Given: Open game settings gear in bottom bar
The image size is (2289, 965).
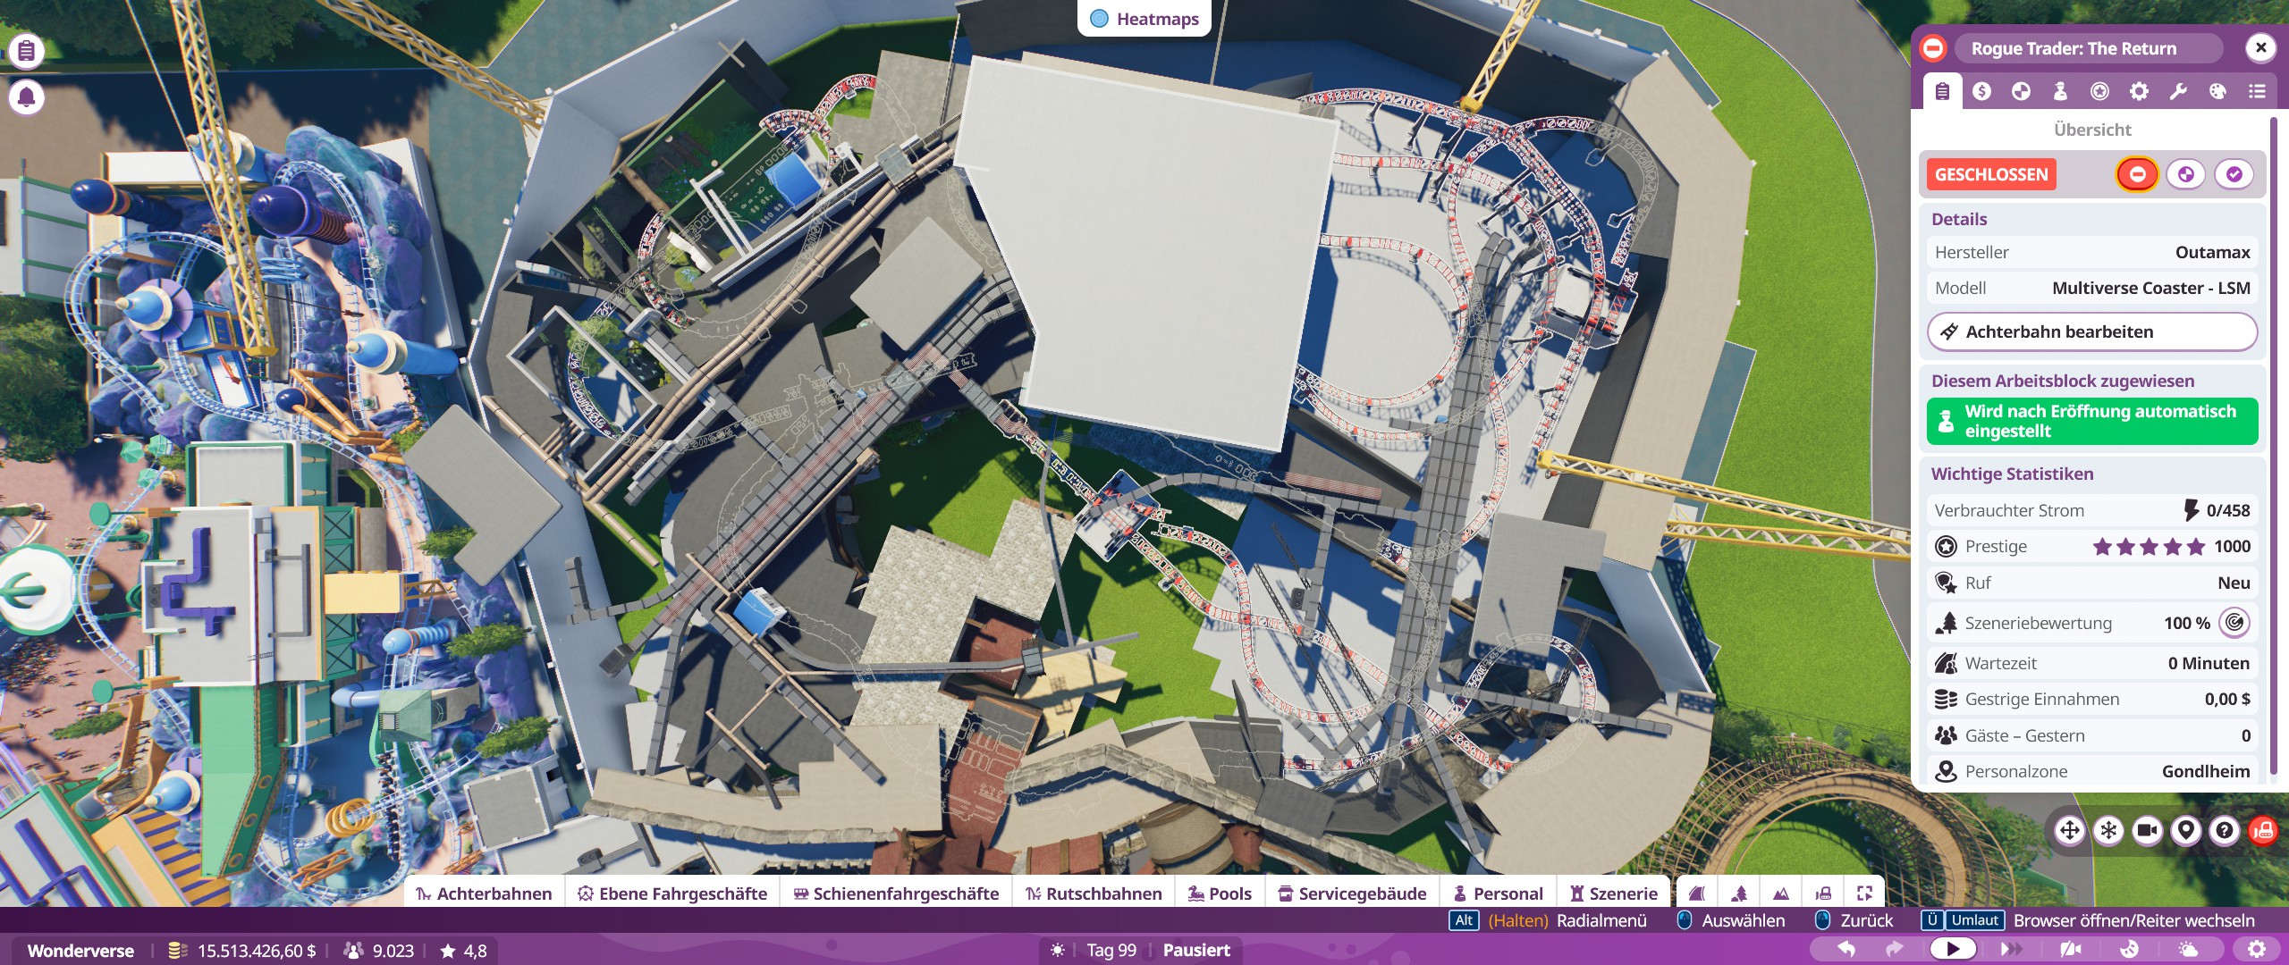Looking at the screenshot, I should [x=2257, y=949].
